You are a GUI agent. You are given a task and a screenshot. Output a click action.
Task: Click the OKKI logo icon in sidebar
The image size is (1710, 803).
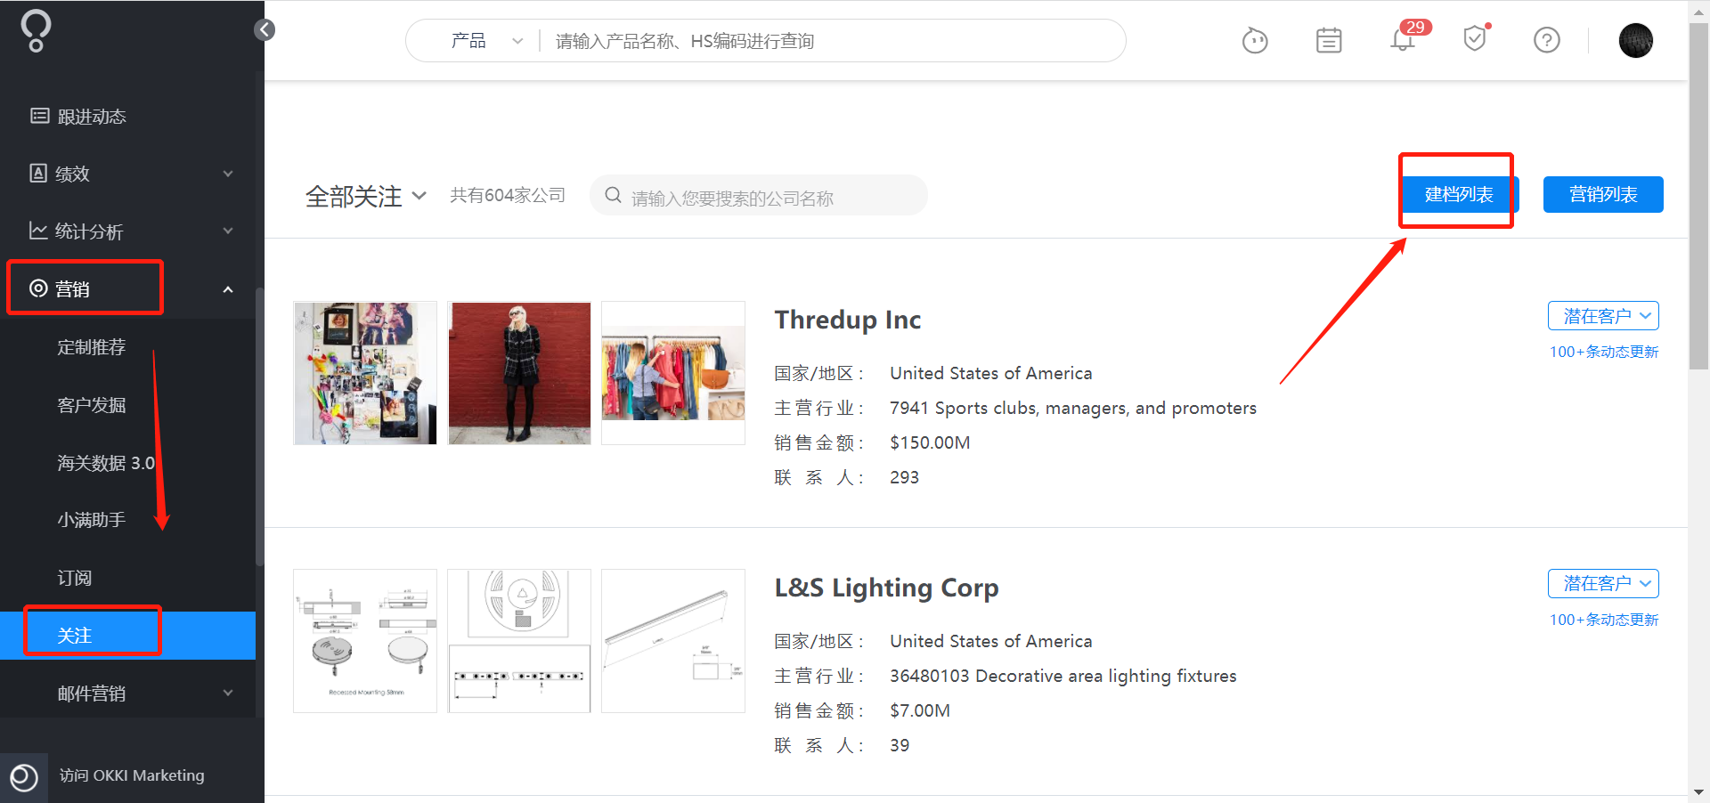pos(36,31)
